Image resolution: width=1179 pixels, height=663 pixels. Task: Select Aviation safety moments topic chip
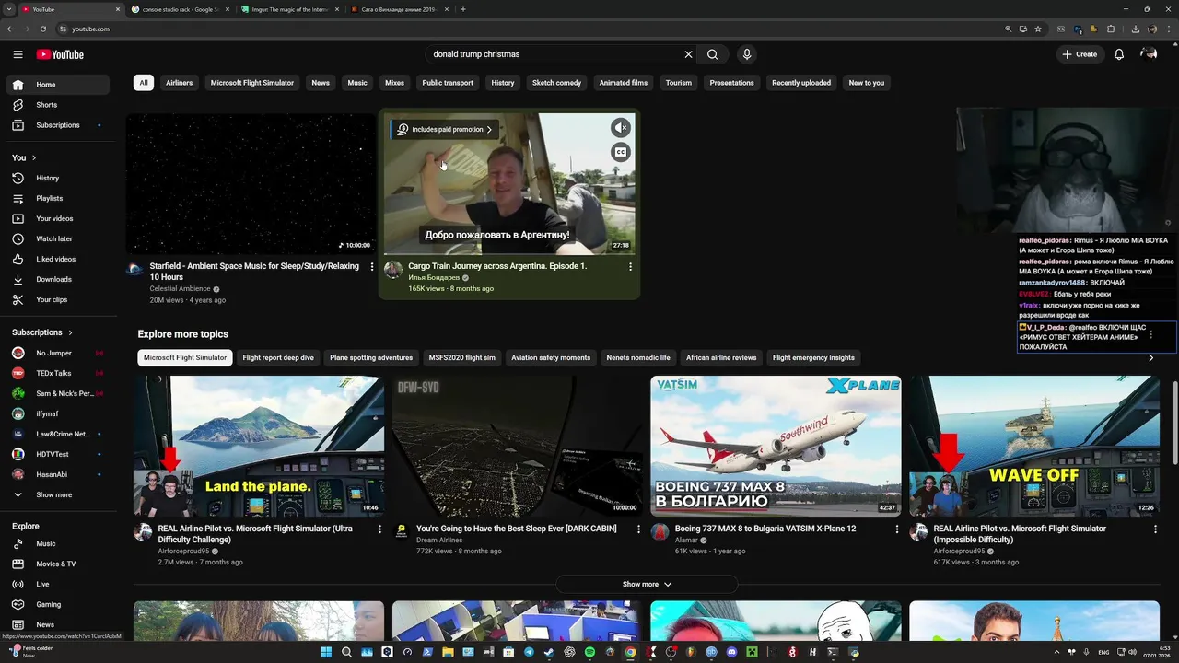(551, 358)
